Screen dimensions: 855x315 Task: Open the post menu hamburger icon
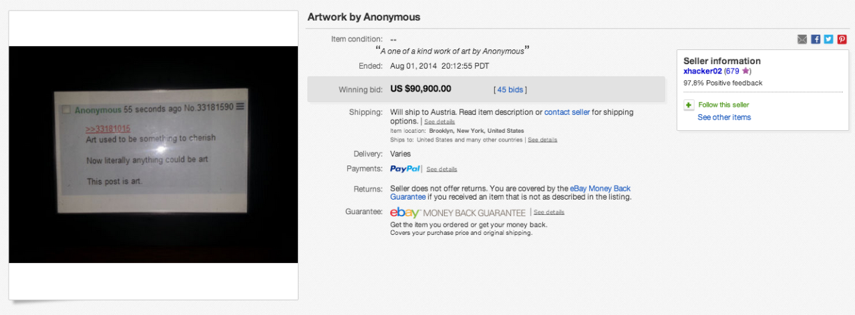(x=240, y=107)
